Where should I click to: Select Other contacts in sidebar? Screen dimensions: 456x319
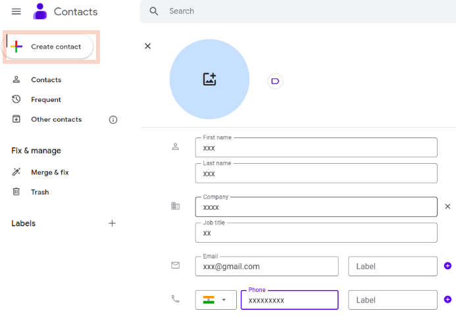(x=56, y=119)
